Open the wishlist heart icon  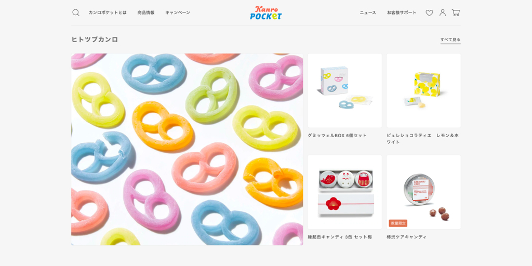click(429, 13)
